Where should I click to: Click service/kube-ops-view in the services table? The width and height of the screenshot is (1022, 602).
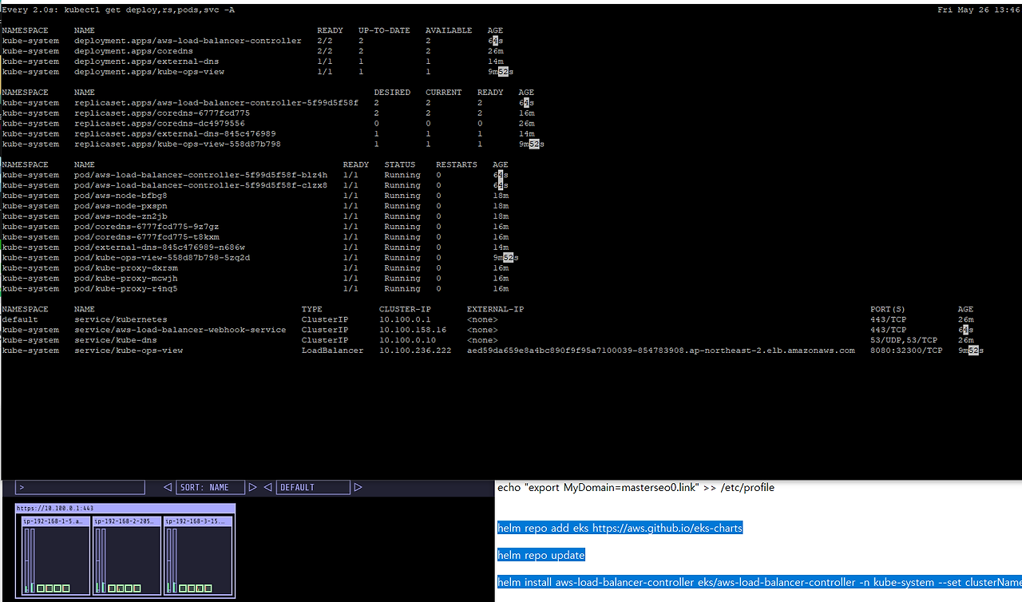click(x=128, y=351)
